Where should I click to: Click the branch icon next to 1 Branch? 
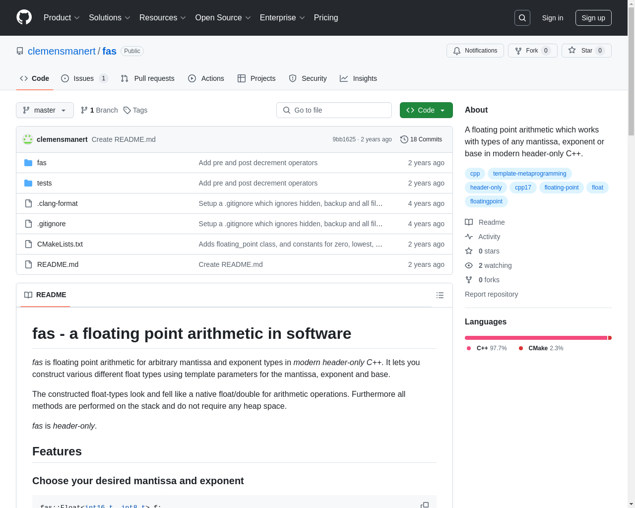(84, 110)
